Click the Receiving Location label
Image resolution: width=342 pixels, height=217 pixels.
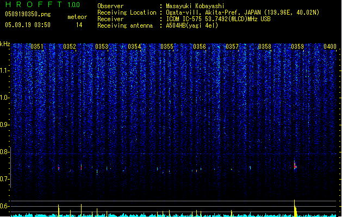pyautogui.click(x=127, y=12)
